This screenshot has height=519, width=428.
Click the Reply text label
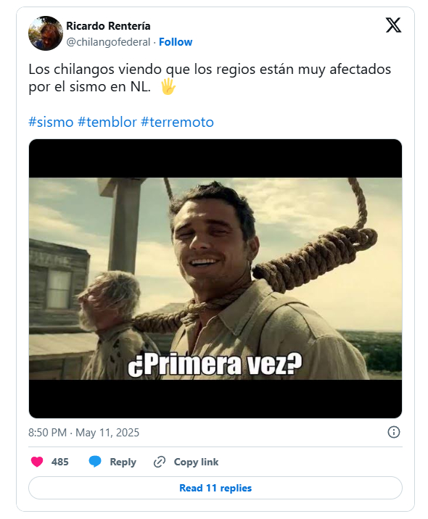coord(123,462)
